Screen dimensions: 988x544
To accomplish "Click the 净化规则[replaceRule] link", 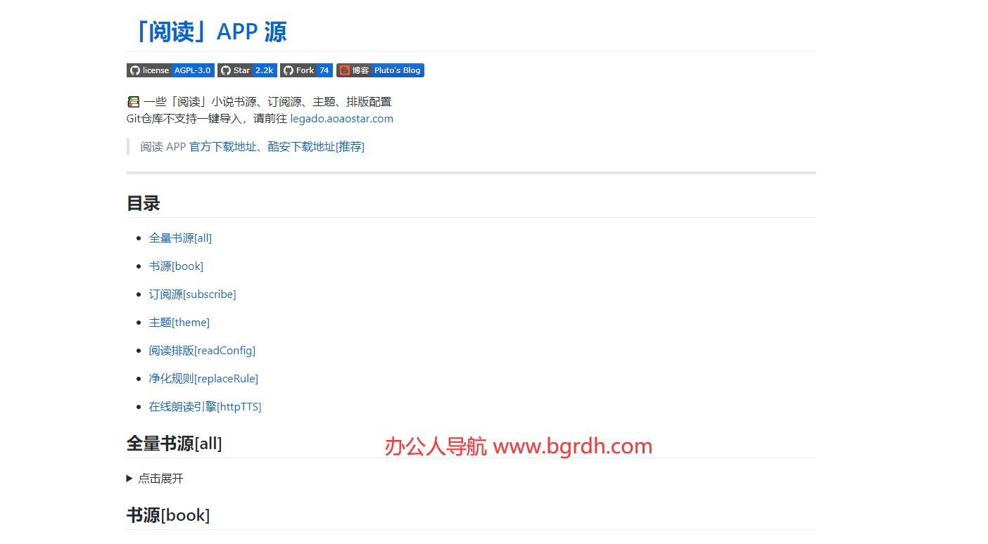I will click(x=203, y=378).
